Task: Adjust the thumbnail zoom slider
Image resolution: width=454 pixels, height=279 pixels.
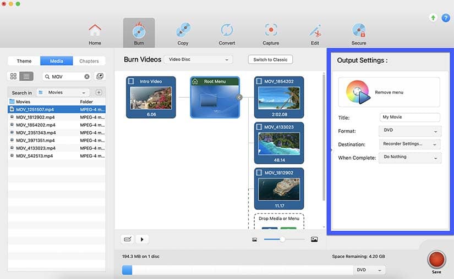Action: pyautogui.click(x=282, y=239)
